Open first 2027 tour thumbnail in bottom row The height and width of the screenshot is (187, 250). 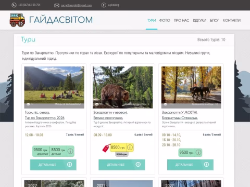point(54,183)
